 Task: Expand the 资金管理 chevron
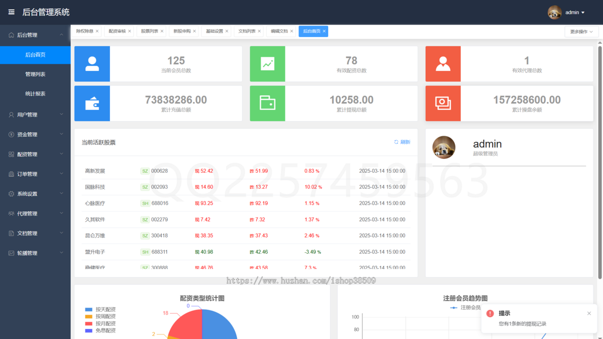pos(61,134)
